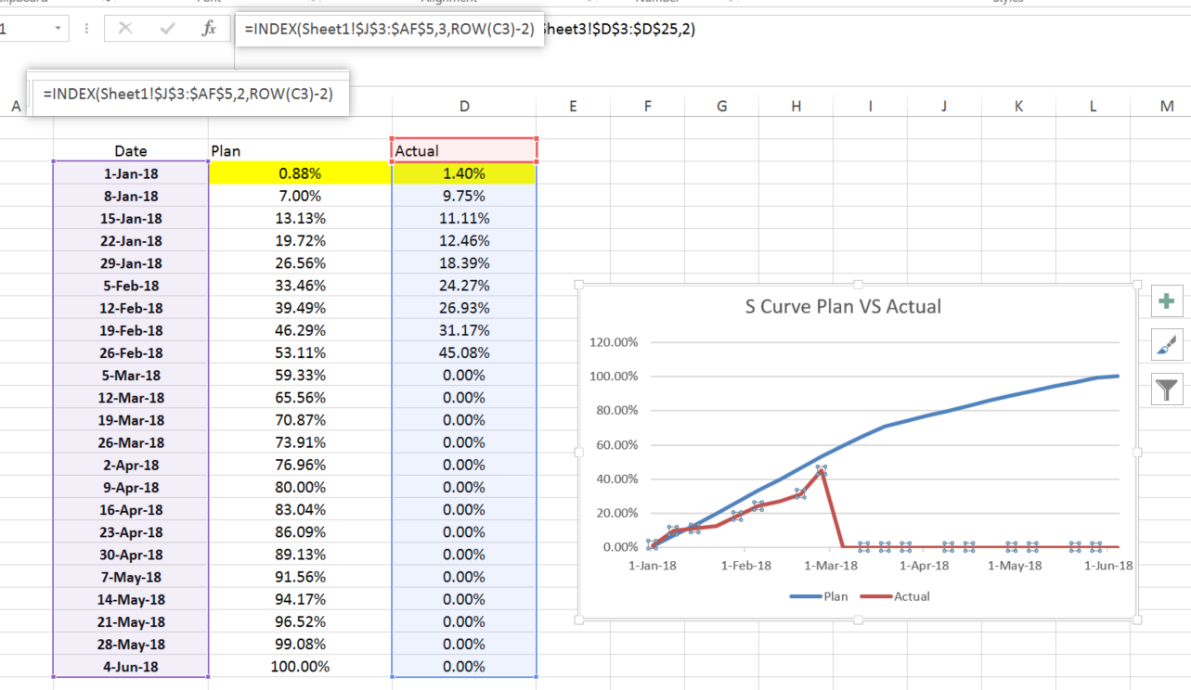Select the 13.13% plan value

[301, 218]
